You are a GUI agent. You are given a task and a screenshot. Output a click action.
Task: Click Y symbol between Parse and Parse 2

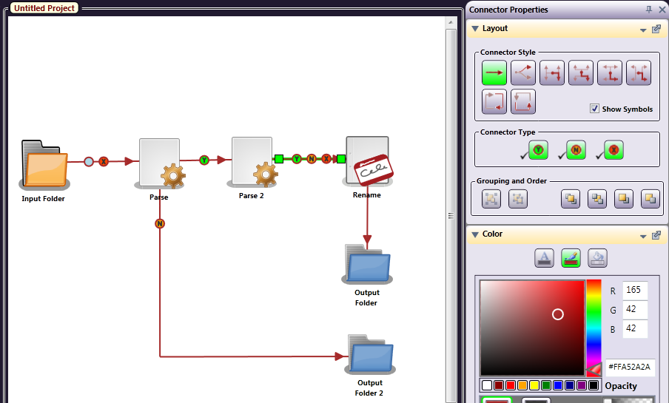pos(204,160)
